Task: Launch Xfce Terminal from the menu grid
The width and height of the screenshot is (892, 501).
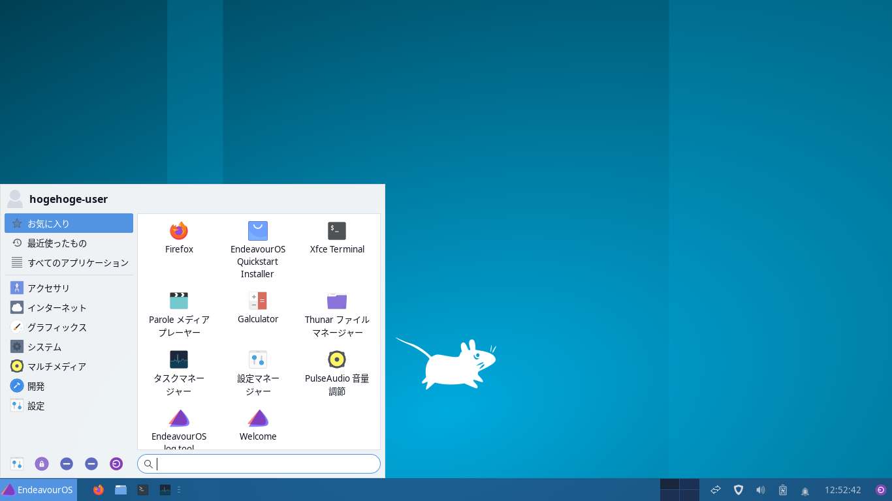Action: [337, 238]
